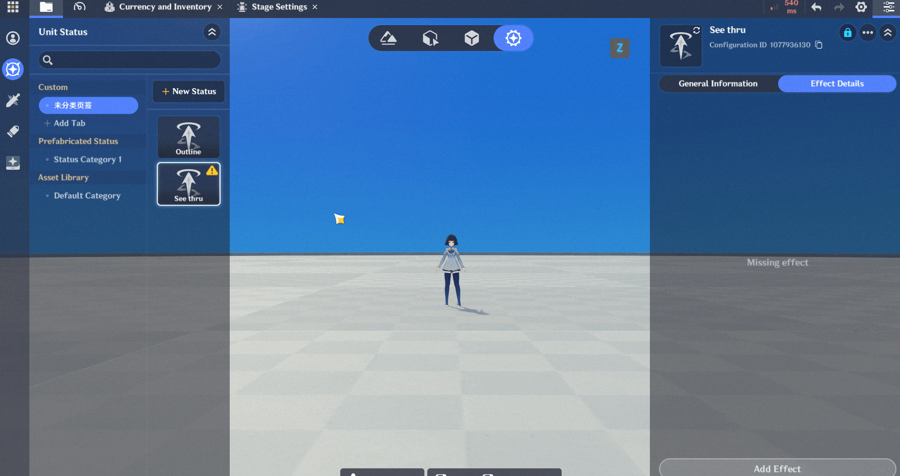Select the Outline status thumbnail

pos(189,137)
